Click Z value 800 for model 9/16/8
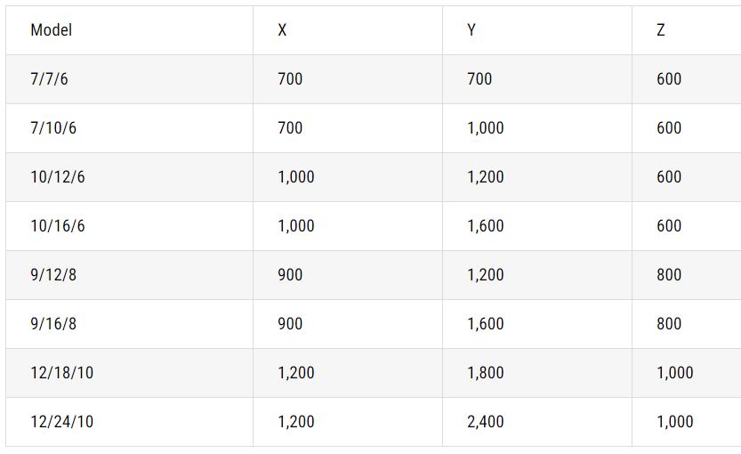741x454 pixels. (669, 324)
